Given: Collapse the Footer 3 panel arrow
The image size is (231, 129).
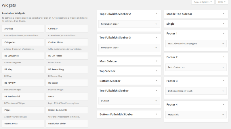Looking at the screenshot, I should point(223,81).
